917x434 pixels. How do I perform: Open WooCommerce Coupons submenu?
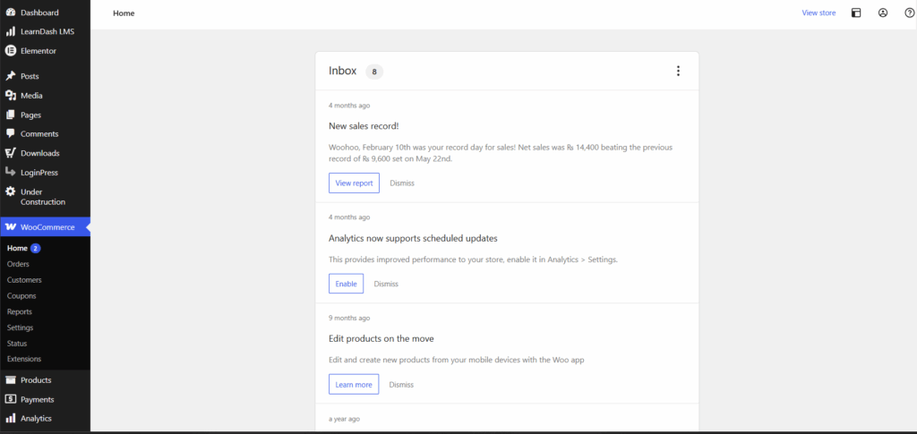tap(21, 295)
